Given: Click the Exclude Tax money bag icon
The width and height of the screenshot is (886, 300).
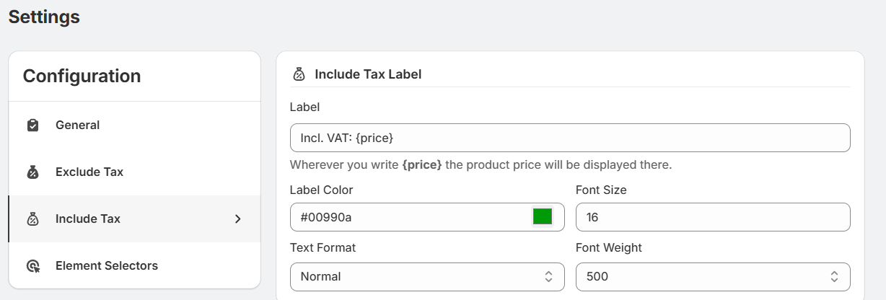Looking at the screenshot, I should tap(32, 172).
